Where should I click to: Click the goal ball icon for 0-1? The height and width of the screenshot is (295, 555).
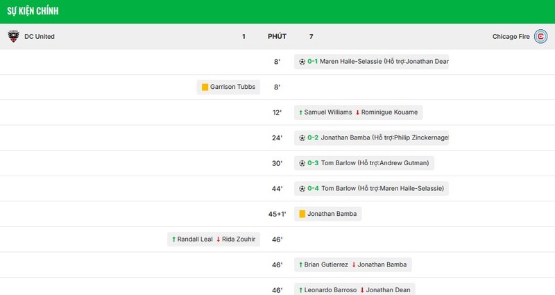click(x=302, y=62)
